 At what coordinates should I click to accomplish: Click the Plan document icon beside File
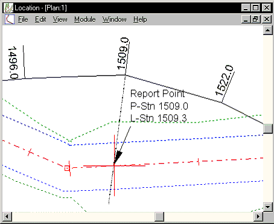tap(10, 19)
